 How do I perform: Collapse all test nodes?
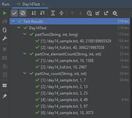(x=61, y=13)
